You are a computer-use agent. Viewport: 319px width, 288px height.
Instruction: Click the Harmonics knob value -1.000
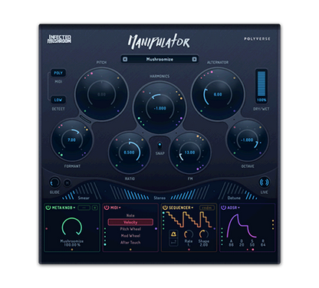(159, 108)
